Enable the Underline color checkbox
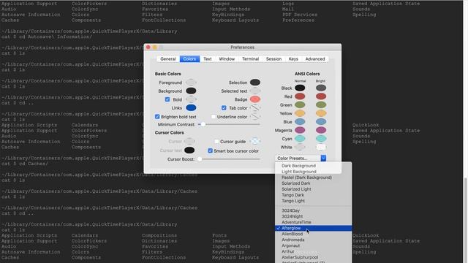This screenshot has height=263, width=468. tap(213, 117)
